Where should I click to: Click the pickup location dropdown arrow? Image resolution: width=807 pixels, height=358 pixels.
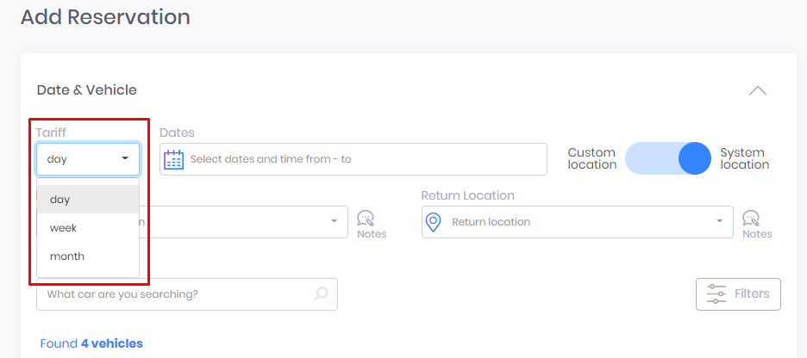(335, 222)
